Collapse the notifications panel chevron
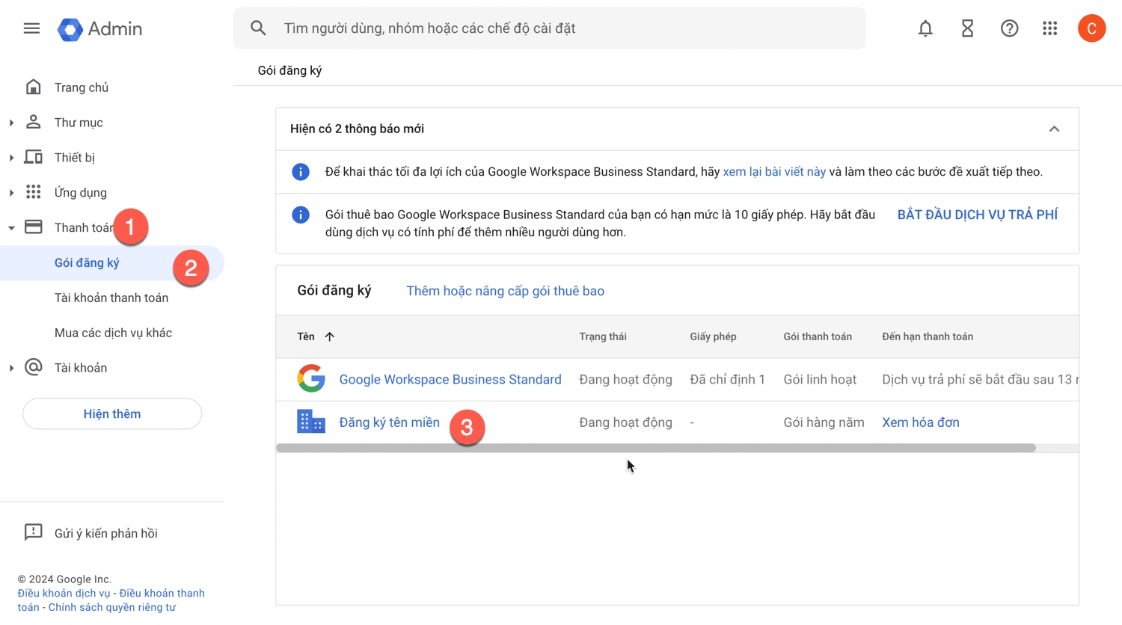This screenshot has height=625, width=1122. [x=1054, y=129]
